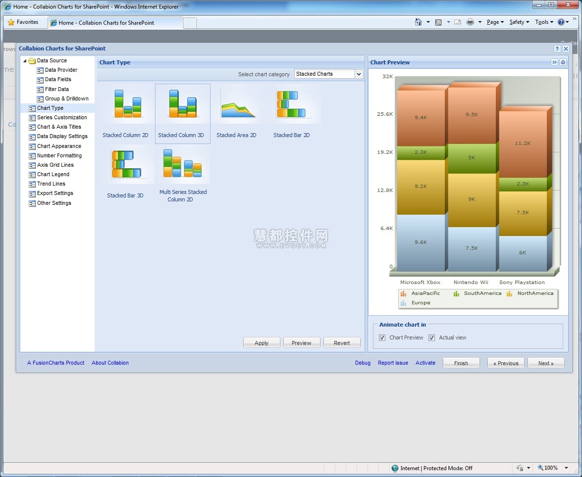This screenshot has width=582, height=477.
Task: Click the Read Mail icon
Action: point(458,22)
